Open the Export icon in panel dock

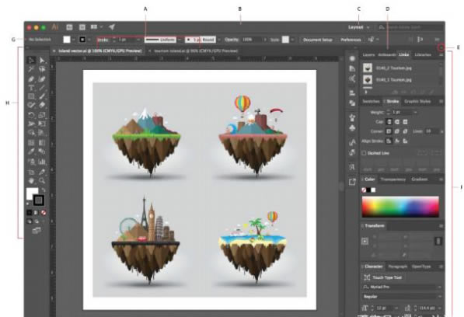coord(352,182)
